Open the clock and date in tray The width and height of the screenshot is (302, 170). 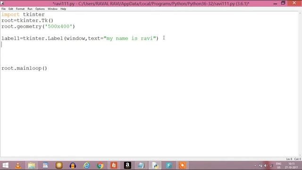click(292, 166)
